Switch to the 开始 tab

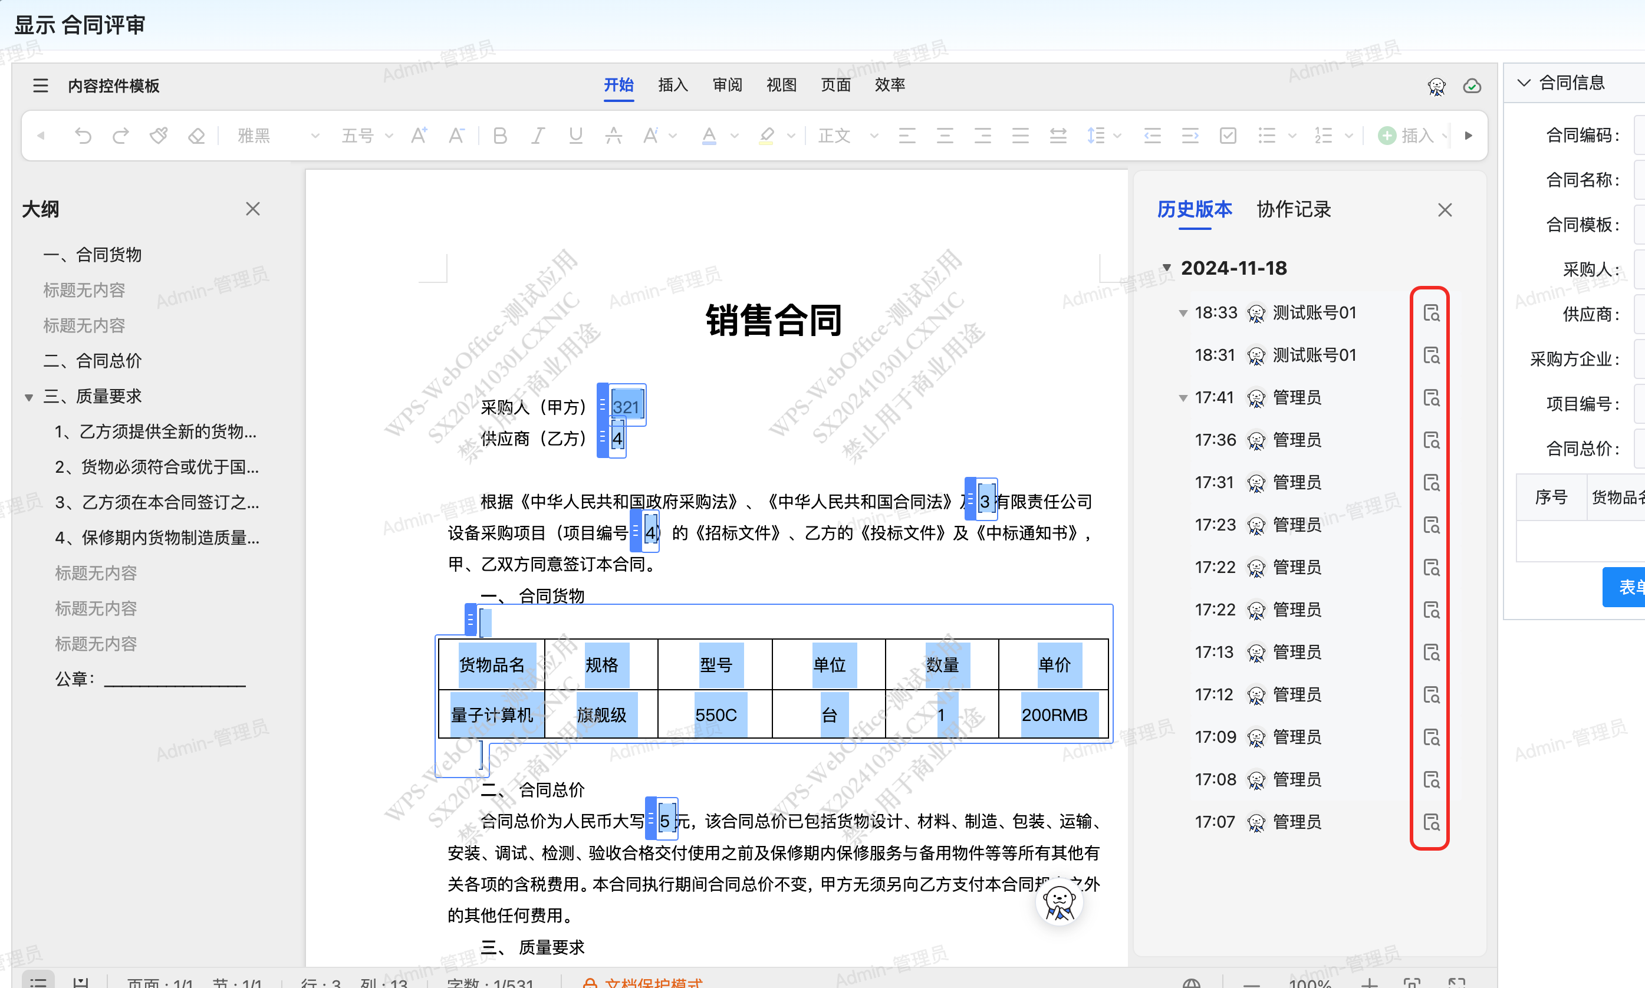point(618,85)
